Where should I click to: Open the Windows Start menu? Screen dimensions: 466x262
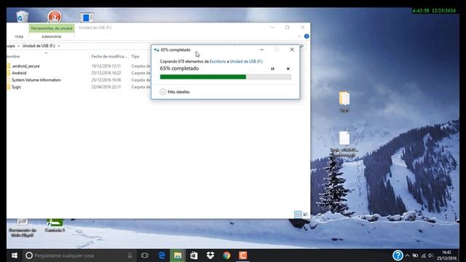(x=15, y=255)
